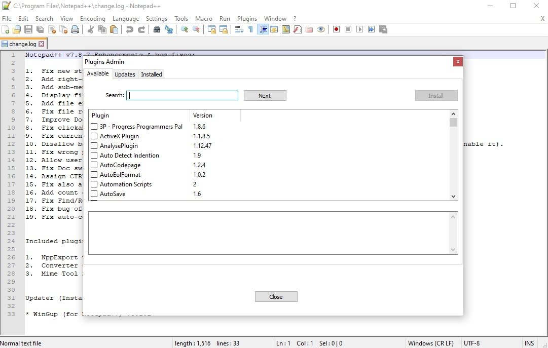Screen dimensions: 548x348
Task: Close the change.log tab with its X icon
Action: 41,44
